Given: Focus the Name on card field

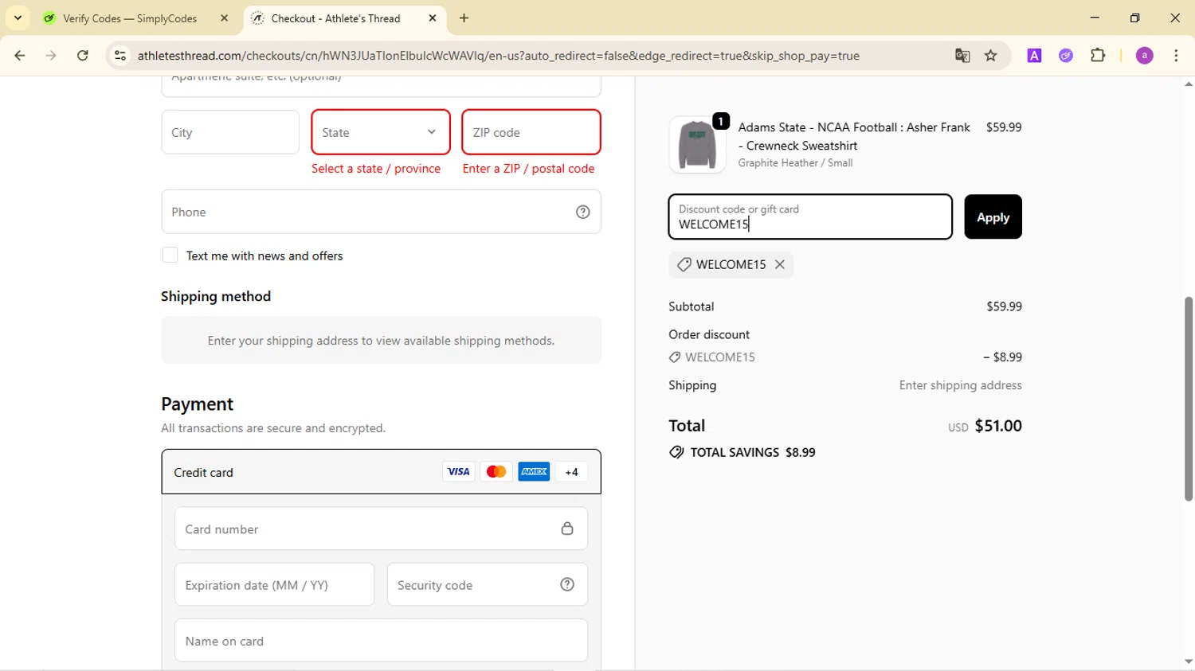Looking at the screenshot, I should tap(381, 641).
